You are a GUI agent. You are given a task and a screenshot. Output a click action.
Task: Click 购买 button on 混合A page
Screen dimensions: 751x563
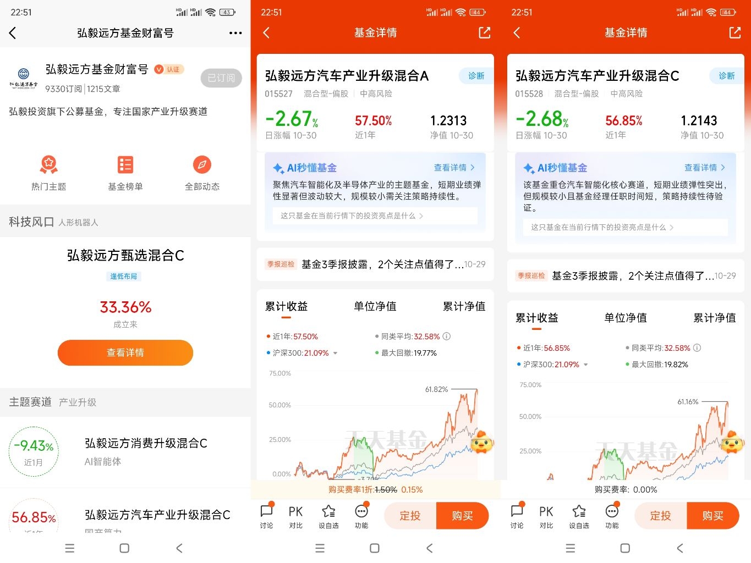[463, 516]
